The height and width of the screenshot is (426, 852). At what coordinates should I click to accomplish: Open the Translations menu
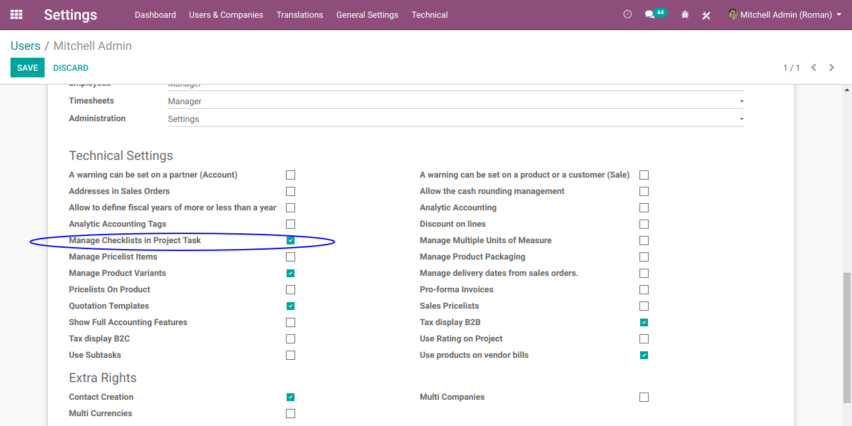(300, 14)
